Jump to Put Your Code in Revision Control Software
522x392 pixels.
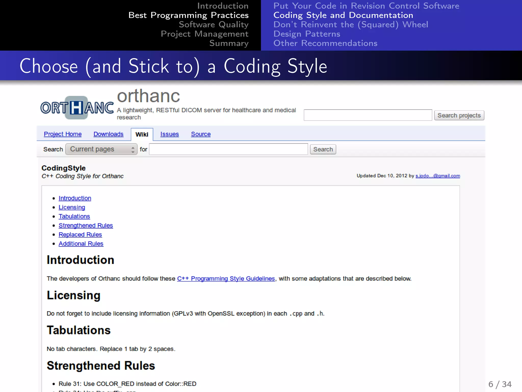[x=366, y=6]
